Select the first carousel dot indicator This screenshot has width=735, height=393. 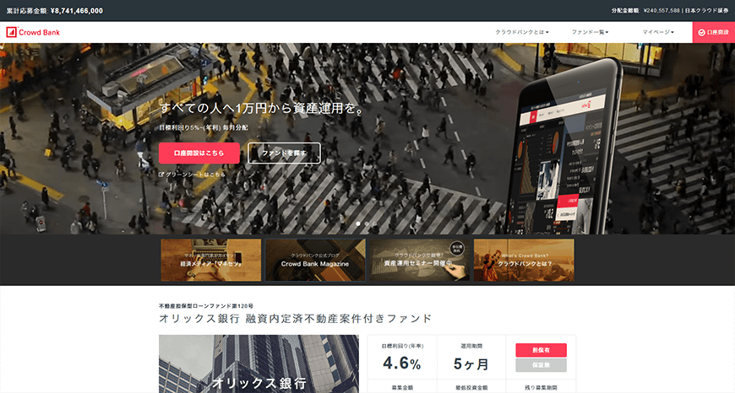point(358,224)
